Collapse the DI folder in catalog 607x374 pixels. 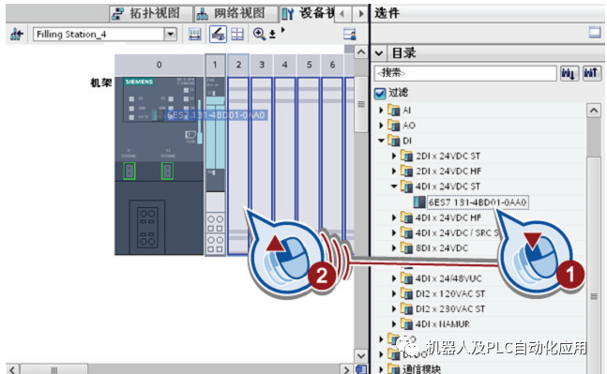click(x=381, y=141)
